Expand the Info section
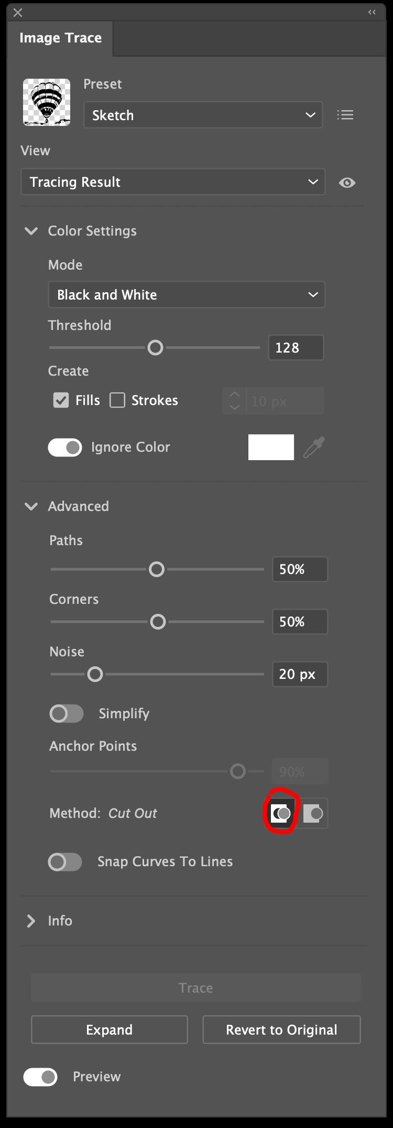Screen dimensions: 393x1128 coord(31,921)
